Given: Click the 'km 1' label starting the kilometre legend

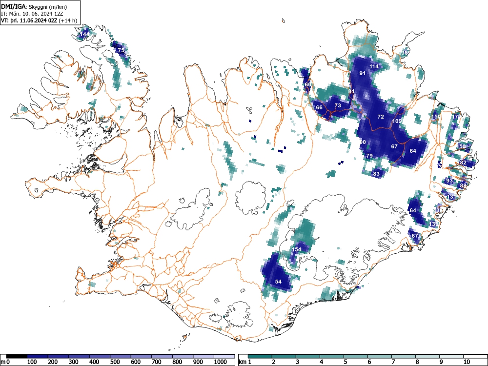Looking at the screenshot, I should tap(245, 362).
